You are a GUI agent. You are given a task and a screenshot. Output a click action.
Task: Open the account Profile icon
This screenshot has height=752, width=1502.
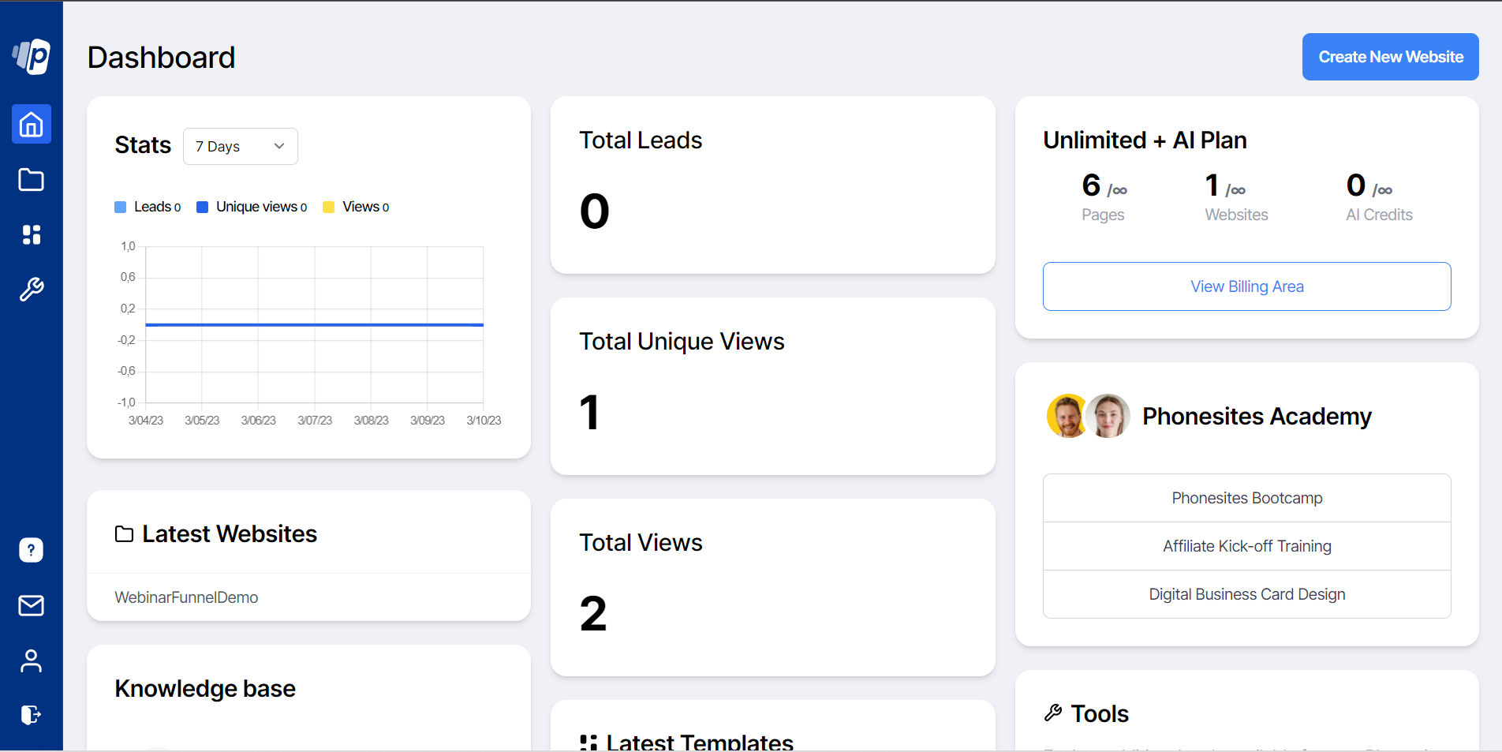point(31,660)
